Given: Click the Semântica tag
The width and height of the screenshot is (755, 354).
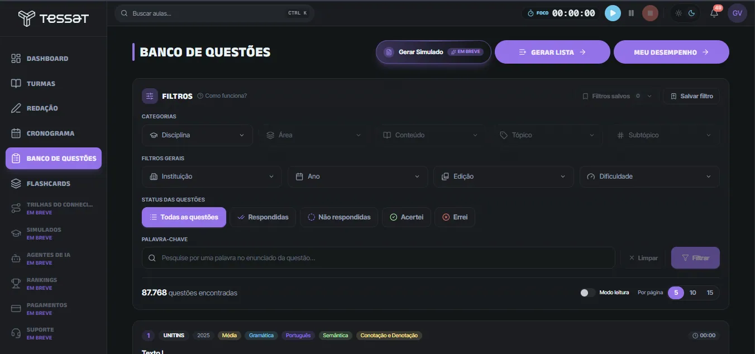Looking at the screenshot, I should click(x=336, y=336).
